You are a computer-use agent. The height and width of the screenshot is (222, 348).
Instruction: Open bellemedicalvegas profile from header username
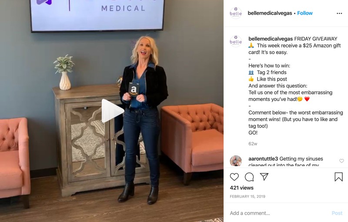coord(270,13)
